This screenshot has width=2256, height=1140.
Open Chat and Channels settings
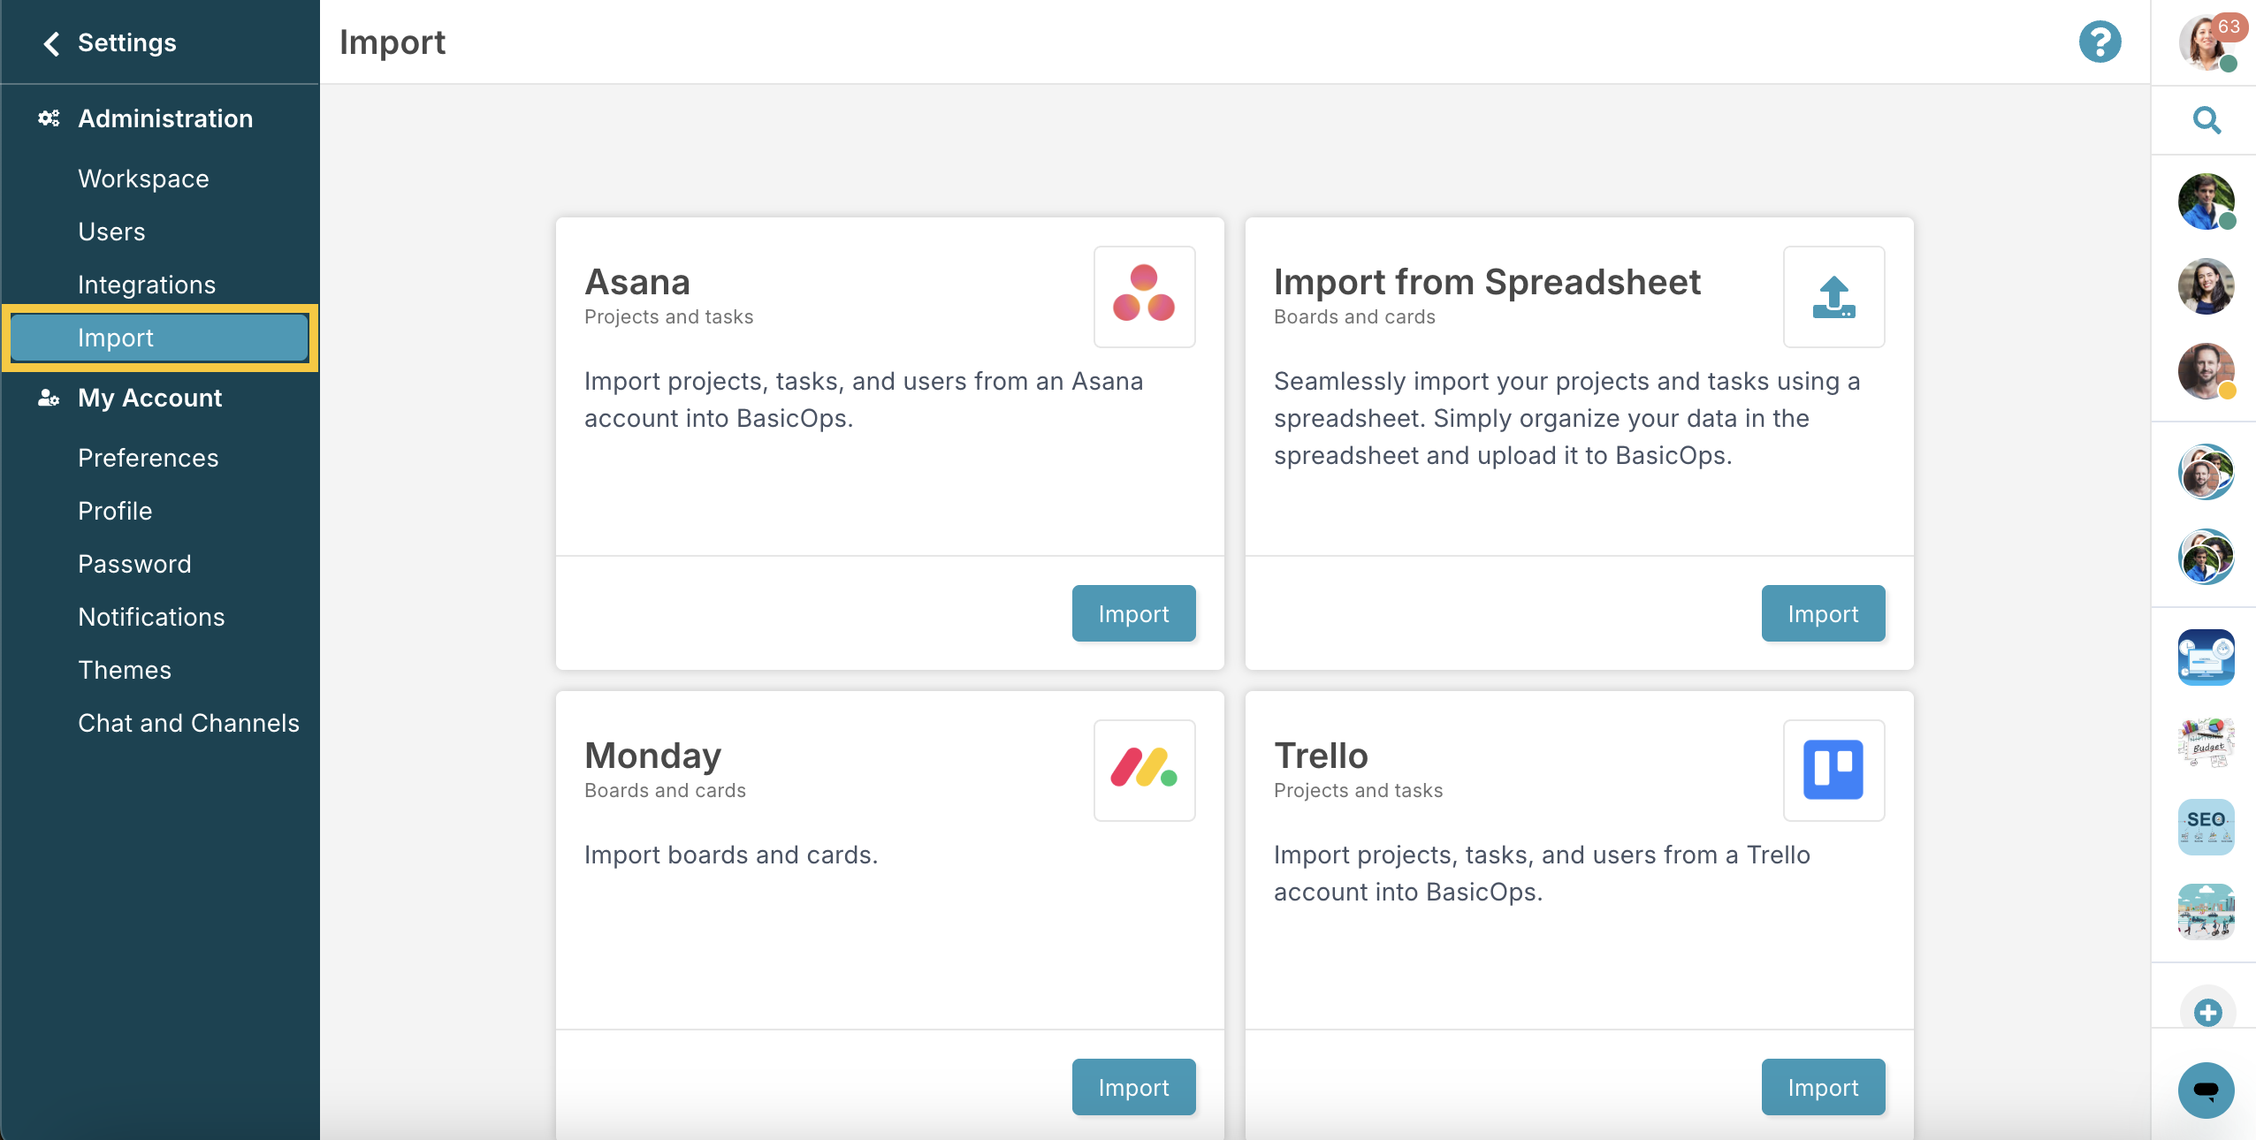point(188,723)
